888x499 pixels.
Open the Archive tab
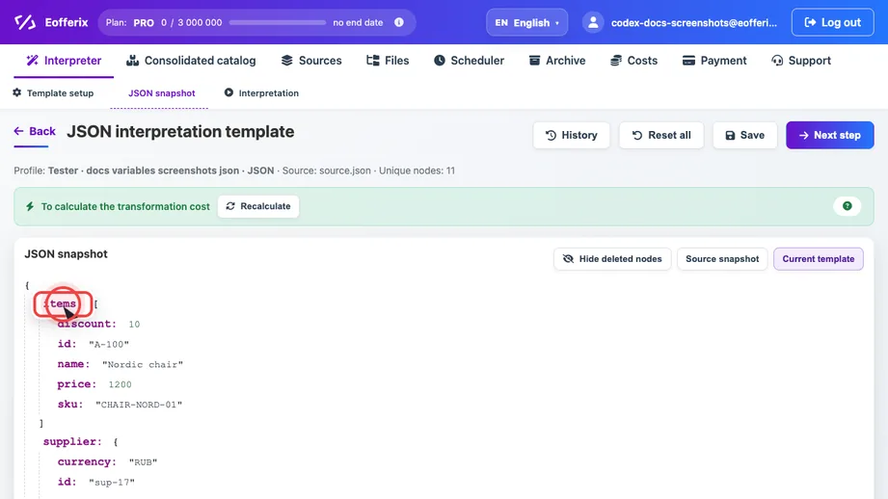coord(557,61)
